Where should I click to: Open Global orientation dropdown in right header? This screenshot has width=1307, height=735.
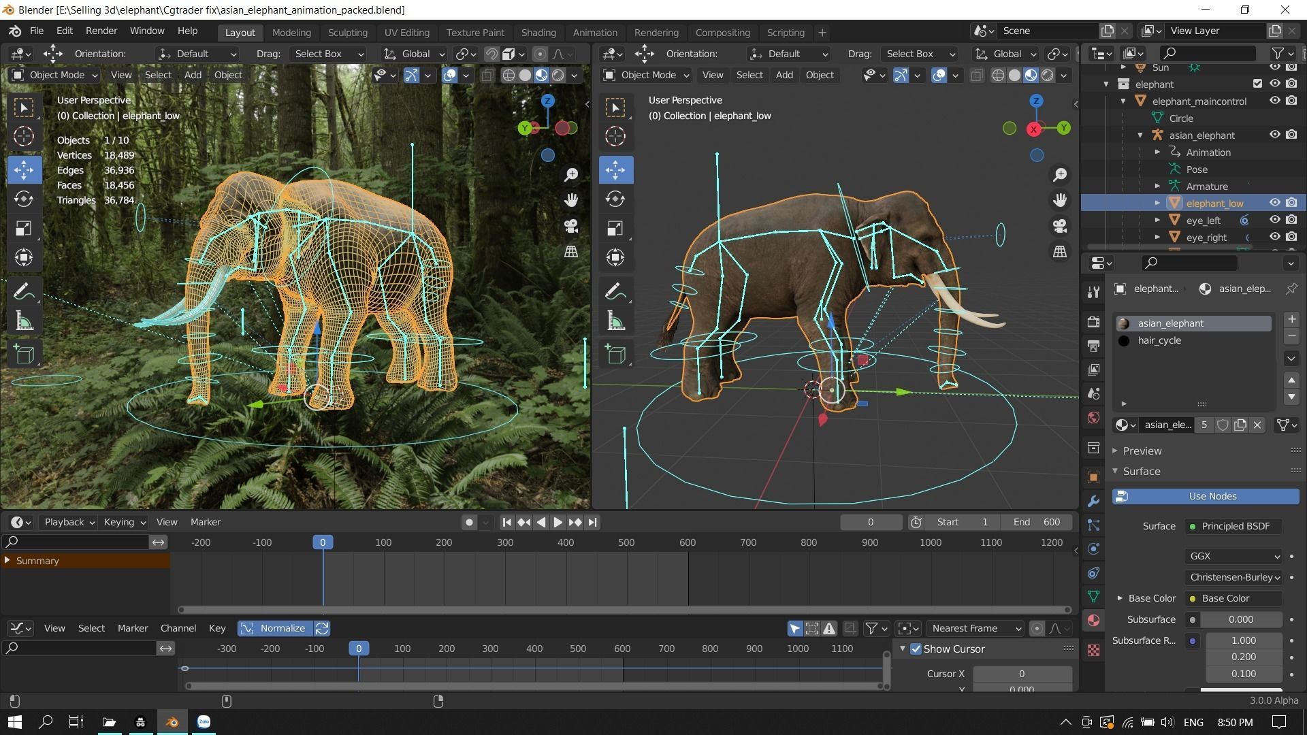[1005, 54]
